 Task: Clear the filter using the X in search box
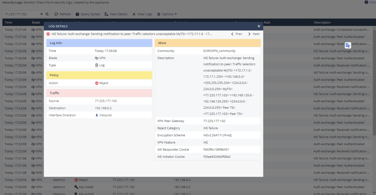[41, 14]
